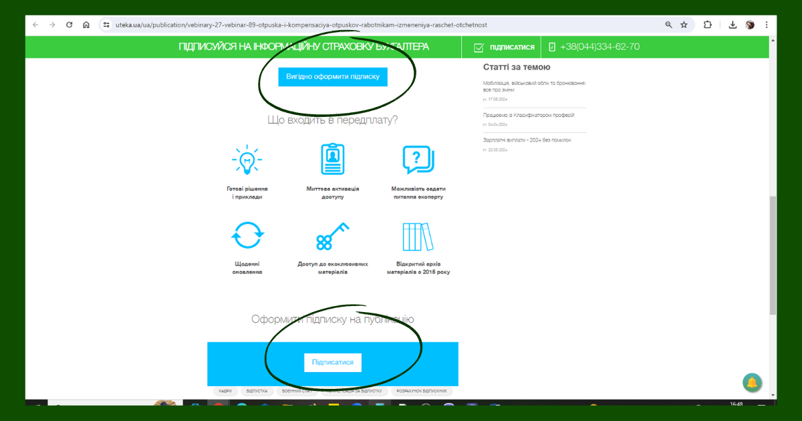The image size is (802, 421).
Task: Click the key icon for exclusive materials
Action: (332, 237)
